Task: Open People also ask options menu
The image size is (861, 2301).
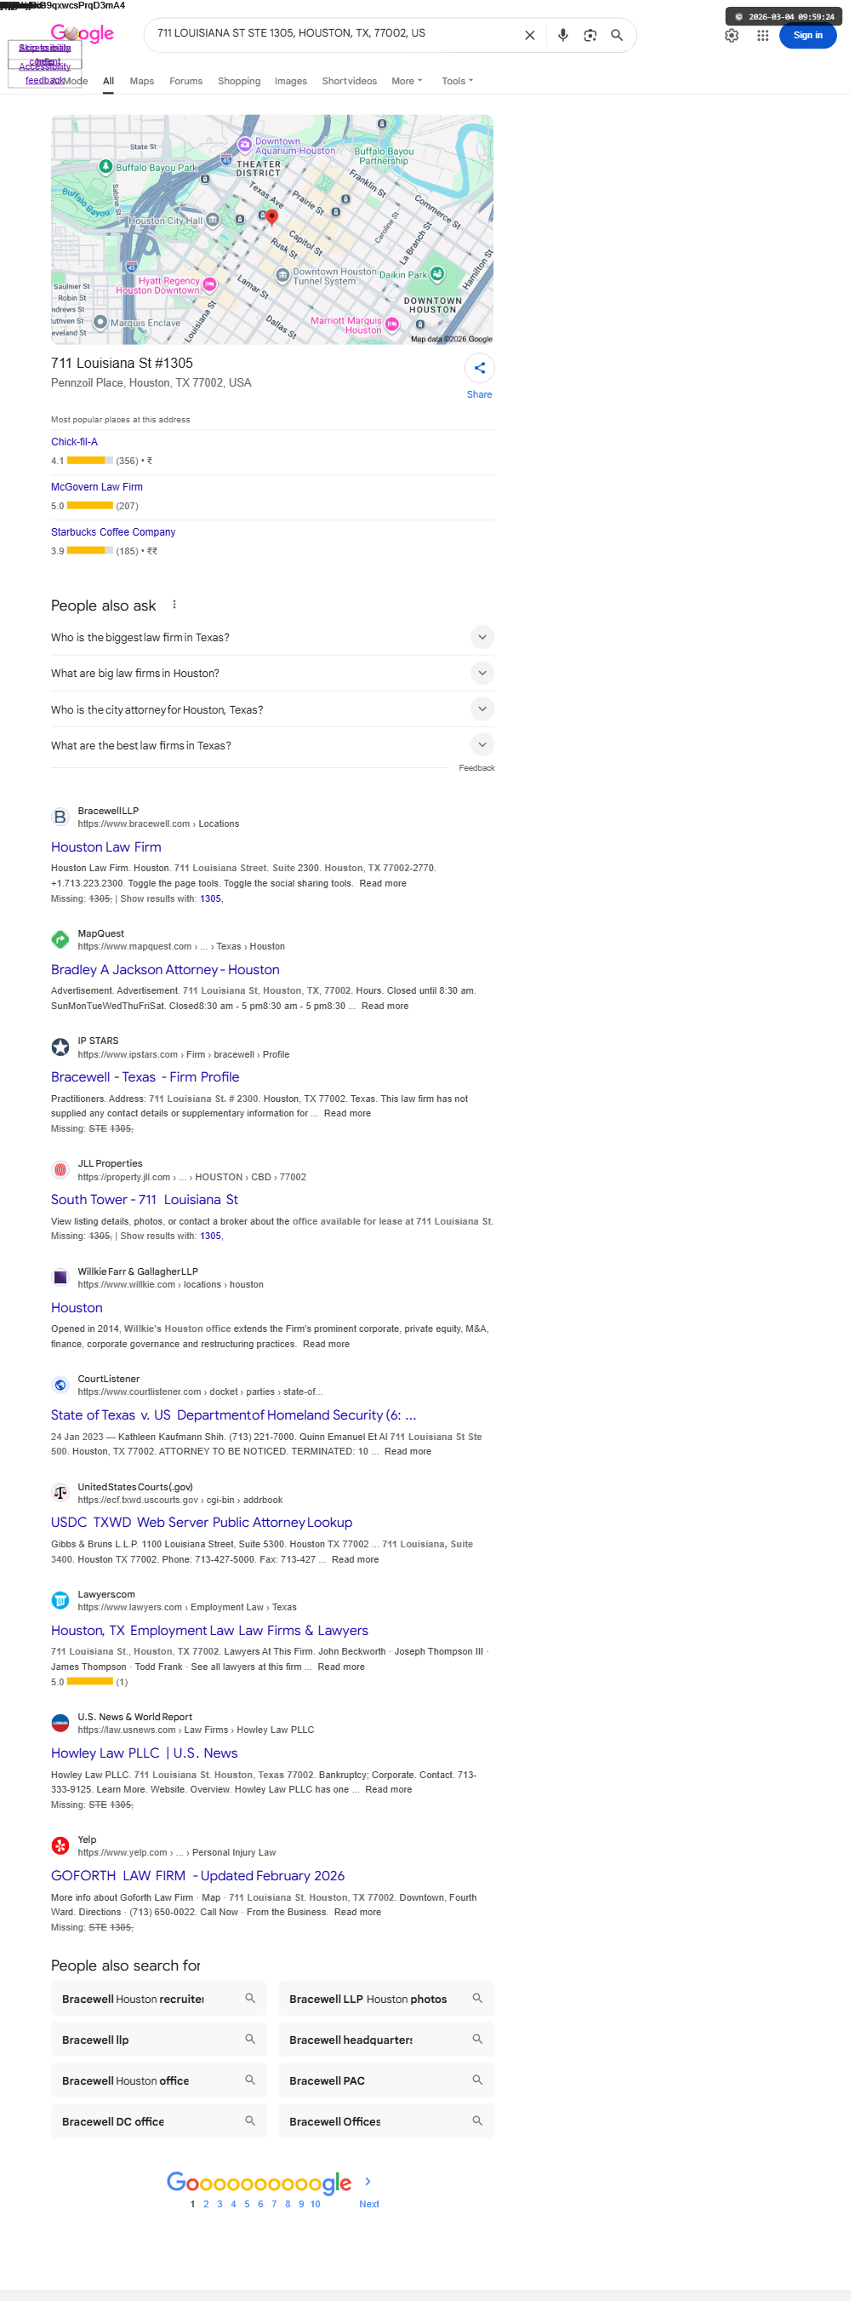Action: [x=177, y=612]
